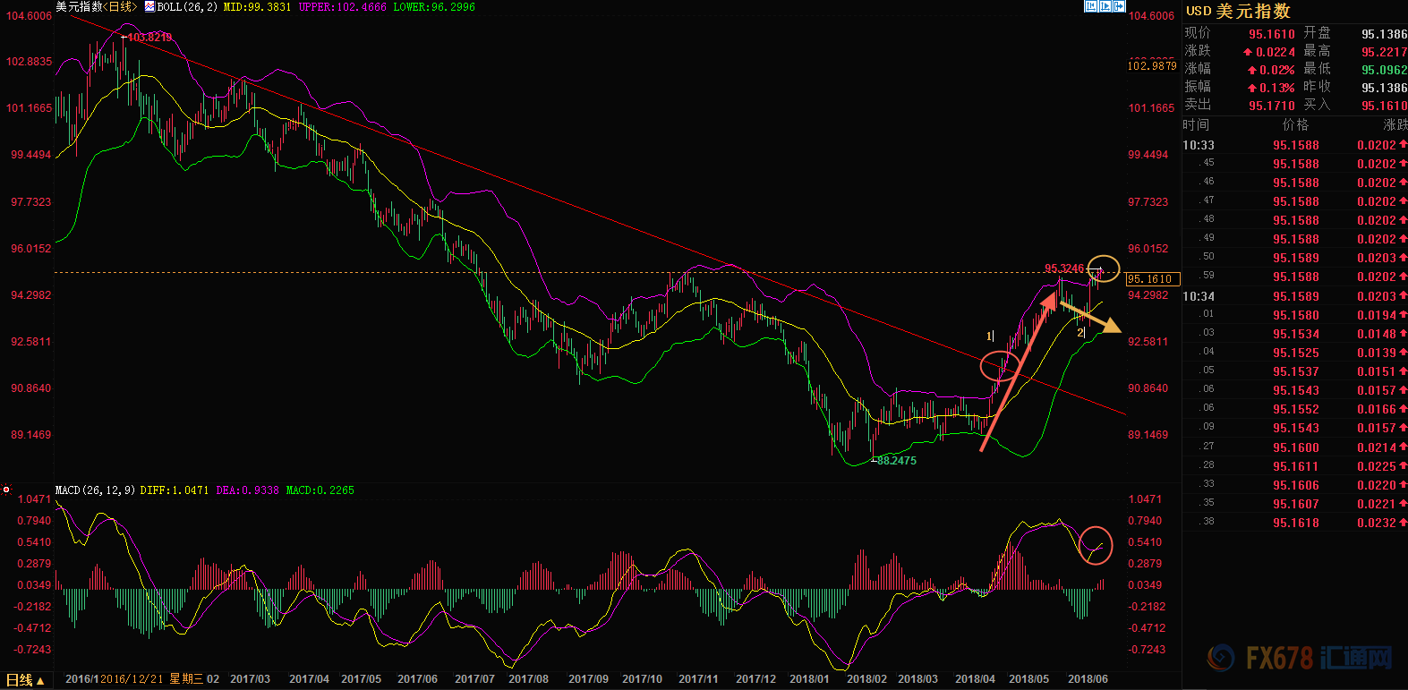Click the 价格 column header
Screen dimensions: 1408x690
tap(1295, 125)
